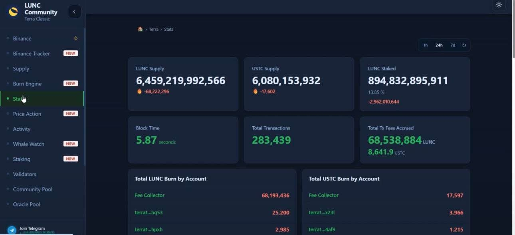Open account terra1...4af9

point(322,229)
